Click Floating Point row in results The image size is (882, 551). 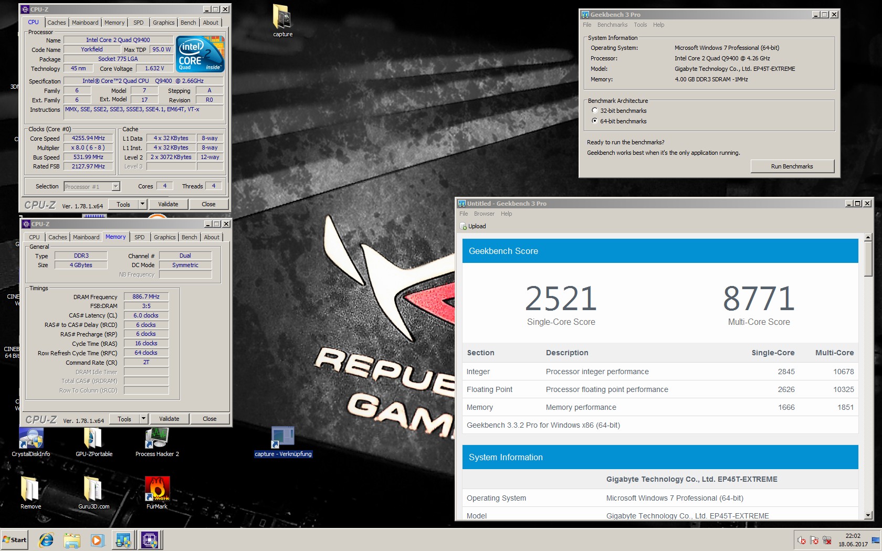[660, 389]
